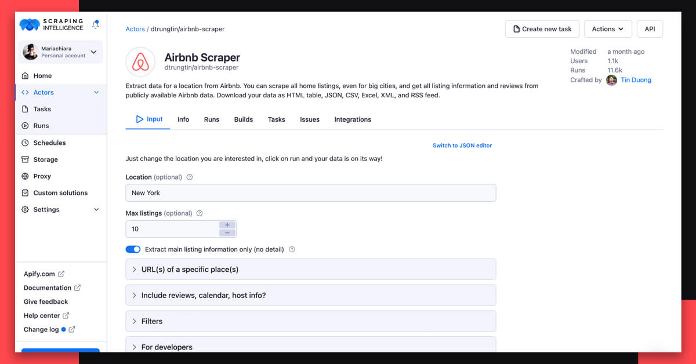Click file icon in Create new task button

(516, 29)
